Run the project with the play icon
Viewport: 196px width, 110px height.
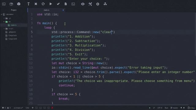tap(51, 4)
